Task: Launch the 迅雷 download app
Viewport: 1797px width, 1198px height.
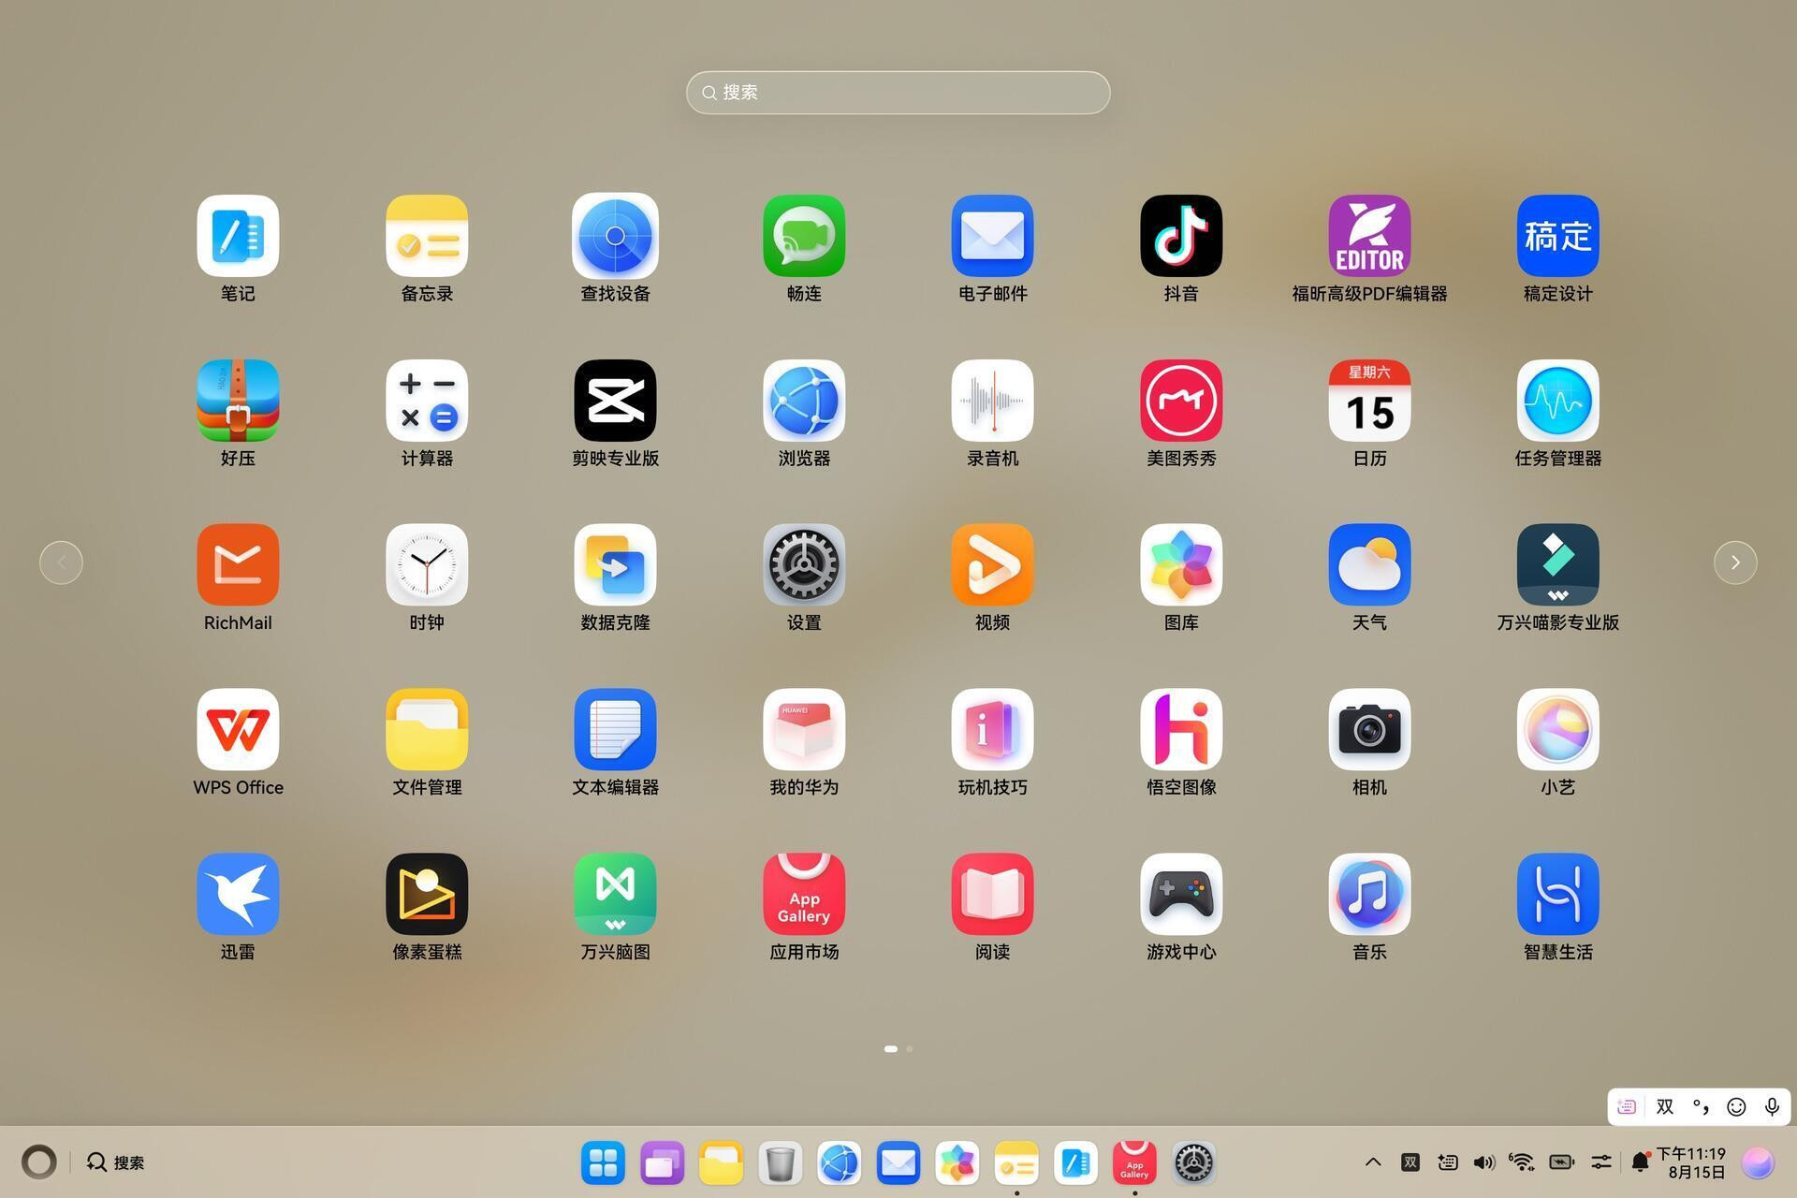Action: coord(238,894)
